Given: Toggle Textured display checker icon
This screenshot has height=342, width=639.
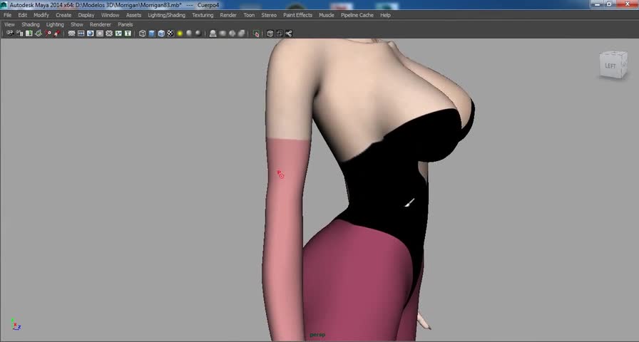Looking at the screenshot, I should [x=170, y=33].
